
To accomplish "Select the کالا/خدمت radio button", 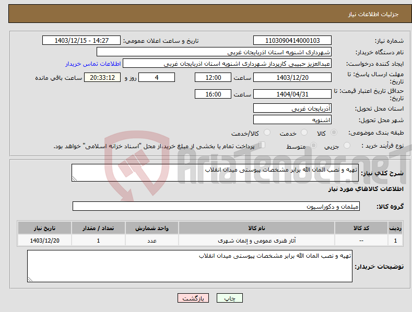I will point(267,133).
